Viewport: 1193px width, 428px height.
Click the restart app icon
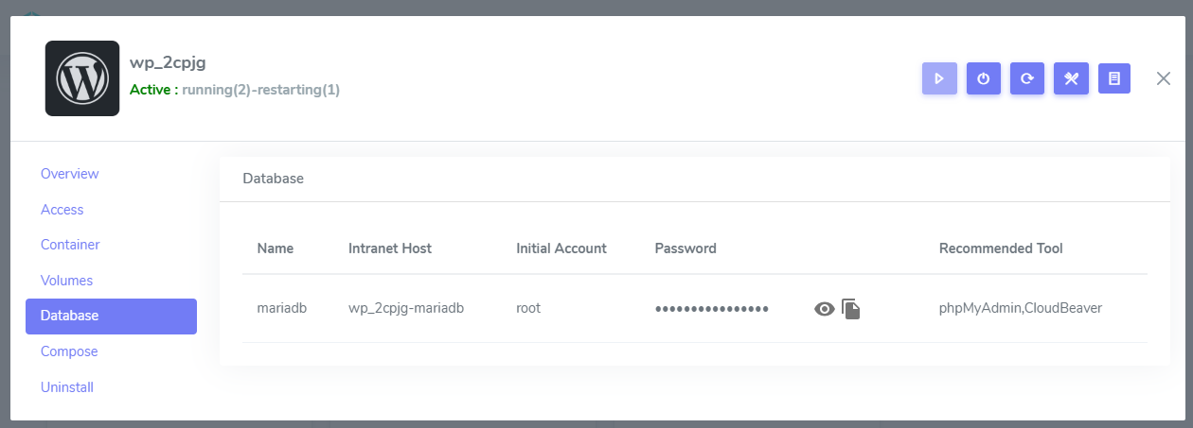(1027, 78)
